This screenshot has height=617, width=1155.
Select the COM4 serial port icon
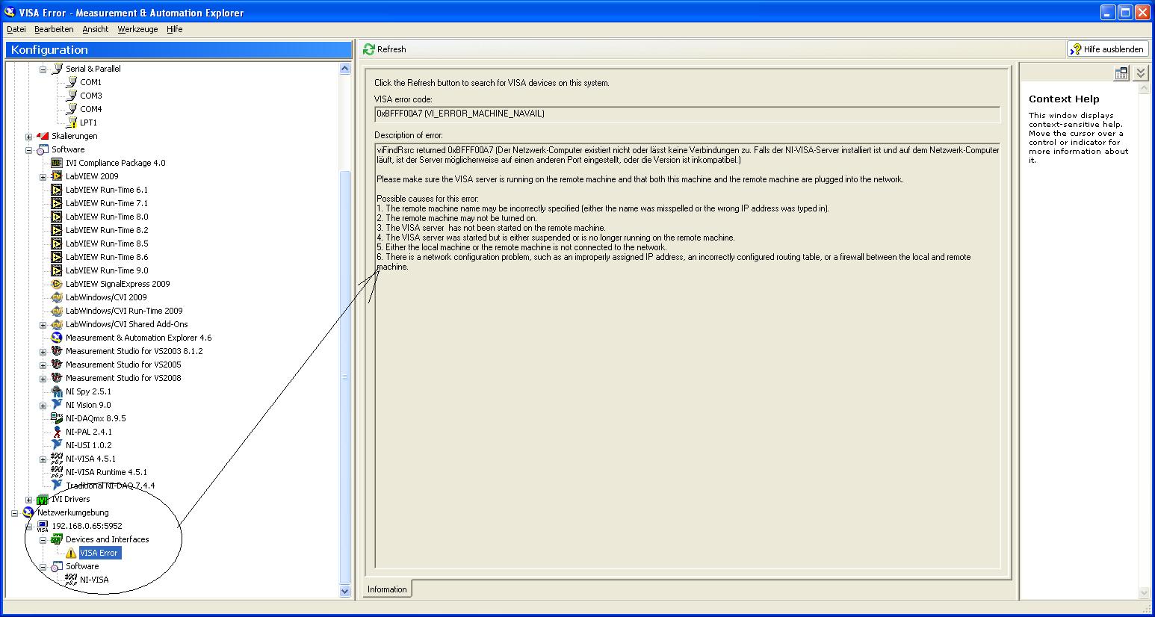[72, 109]
